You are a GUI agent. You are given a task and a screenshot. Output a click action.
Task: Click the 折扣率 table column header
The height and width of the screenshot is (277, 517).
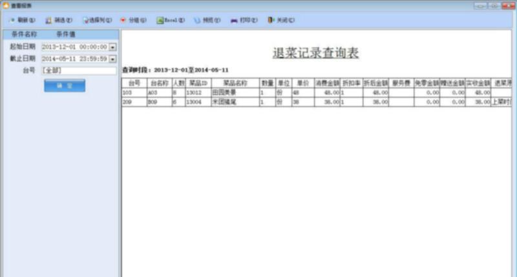[352, 83]
